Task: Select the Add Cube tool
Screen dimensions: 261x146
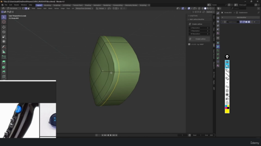Action: tap(4, 57)
